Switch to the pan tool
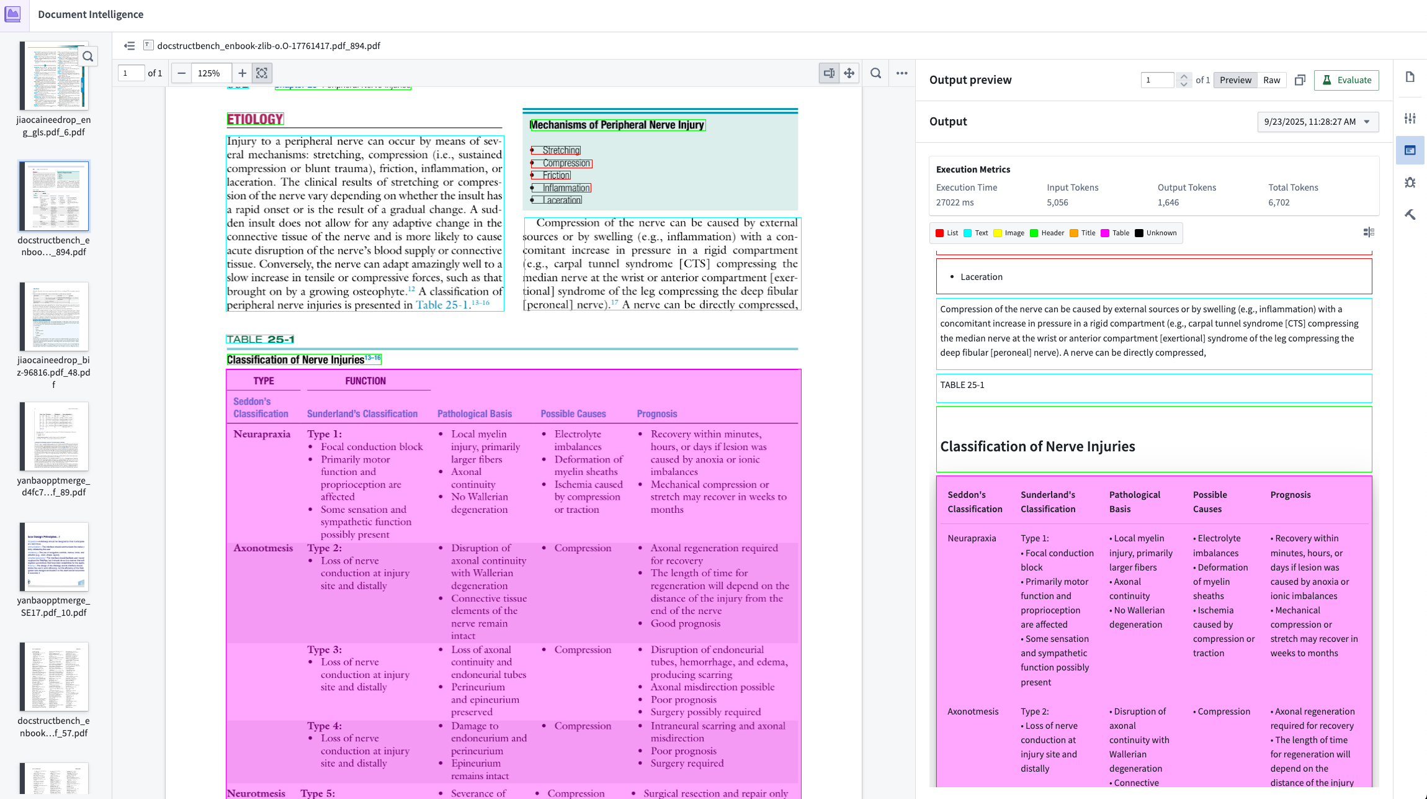The width and height of the screenshot is (1427, 799). [x=849, y=73]
